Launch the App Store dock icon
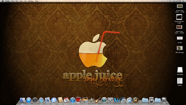 [x=28, y=100]
